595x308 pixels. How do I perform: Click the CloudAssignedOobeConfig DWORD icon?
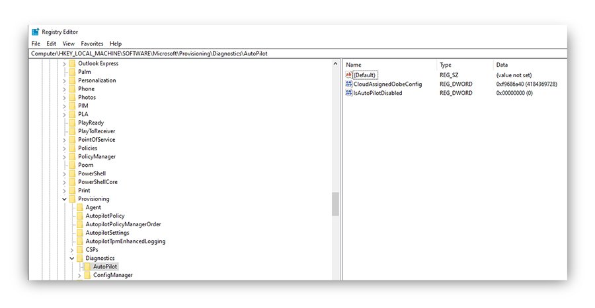point(348,84)
